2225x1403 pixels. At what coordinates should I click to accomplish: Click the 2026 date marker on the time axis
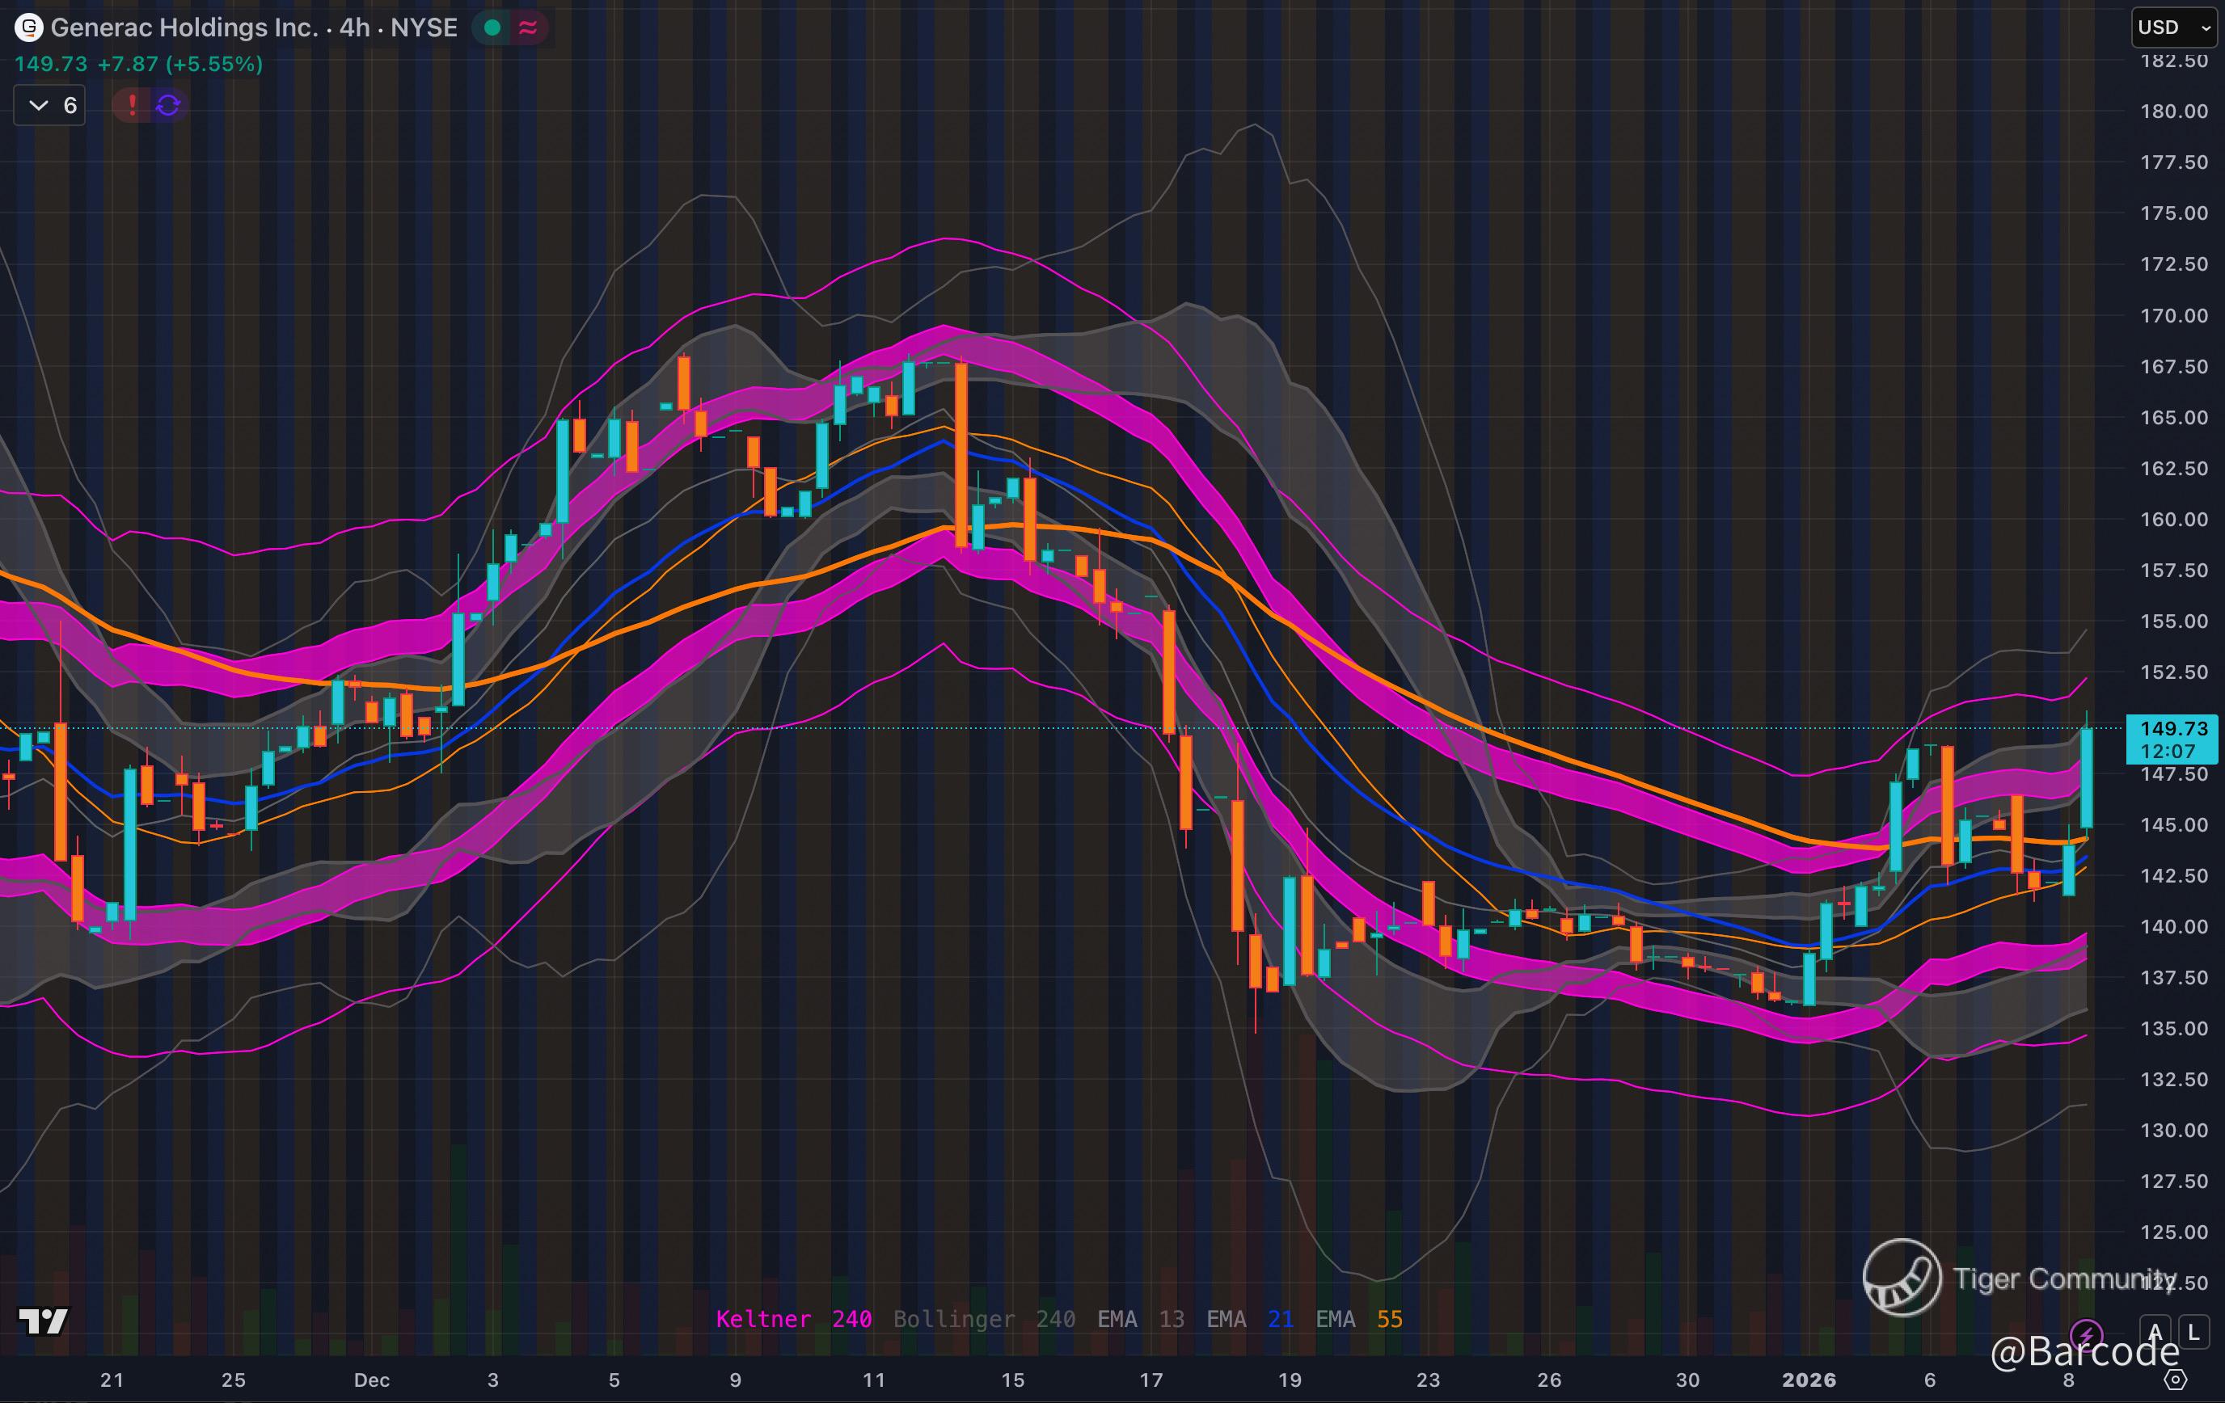tap(1809, 1380)
